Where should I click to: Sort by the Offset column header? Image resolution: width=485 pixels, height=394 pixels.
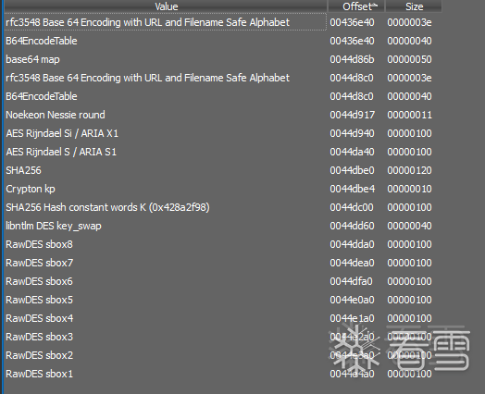[x=356, y=6]
